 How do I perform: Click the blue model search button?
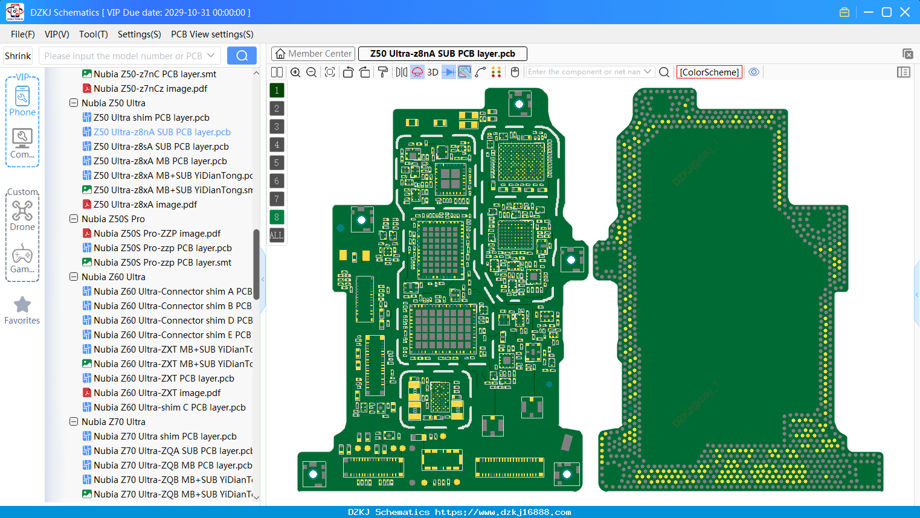point(242,56)
